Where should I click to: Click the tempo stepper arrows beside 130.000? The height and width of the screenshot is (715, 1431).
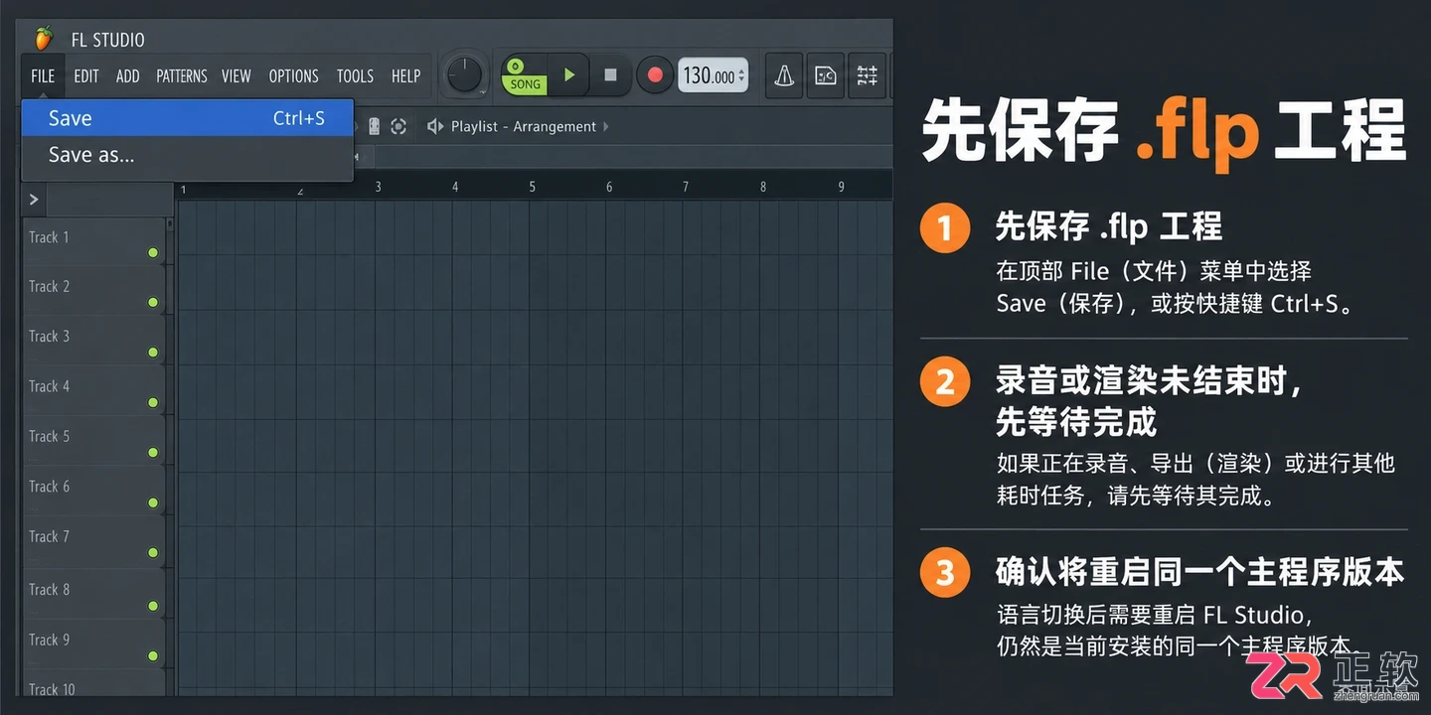(741, 76)
